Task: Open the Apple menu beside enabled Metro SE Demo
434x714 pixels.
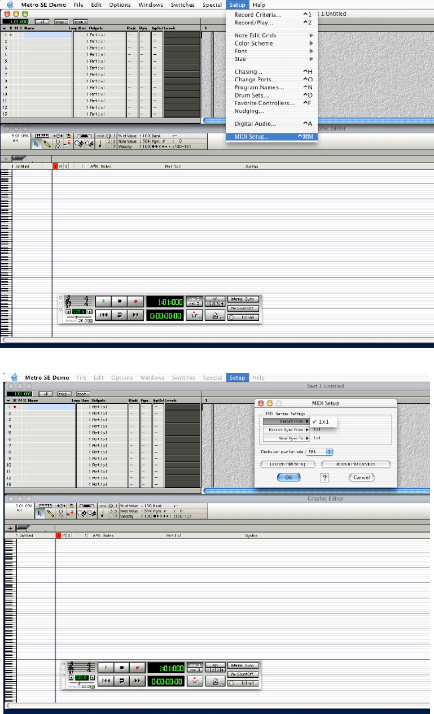Action: (11, 5)
